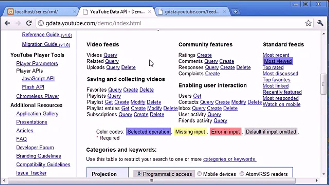The image size is (329, 185).
Task: Open the Application Gallery link
Action: [37, 114]
